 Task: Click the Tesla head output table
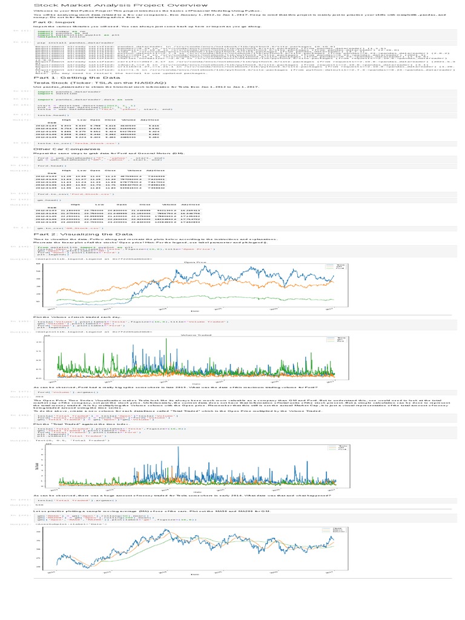97,128
